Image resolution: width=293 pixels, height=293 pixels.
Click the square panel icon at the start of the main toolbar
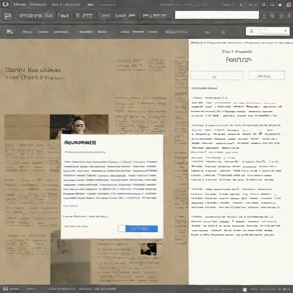(8, 16)
